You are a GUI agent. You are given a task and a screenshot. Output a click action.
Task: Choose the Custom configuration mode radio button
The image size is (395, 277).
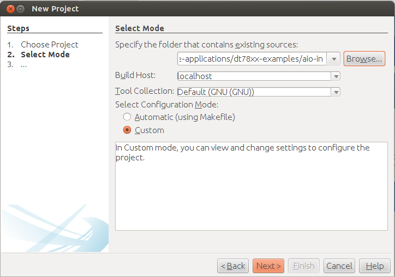point(127,130)
